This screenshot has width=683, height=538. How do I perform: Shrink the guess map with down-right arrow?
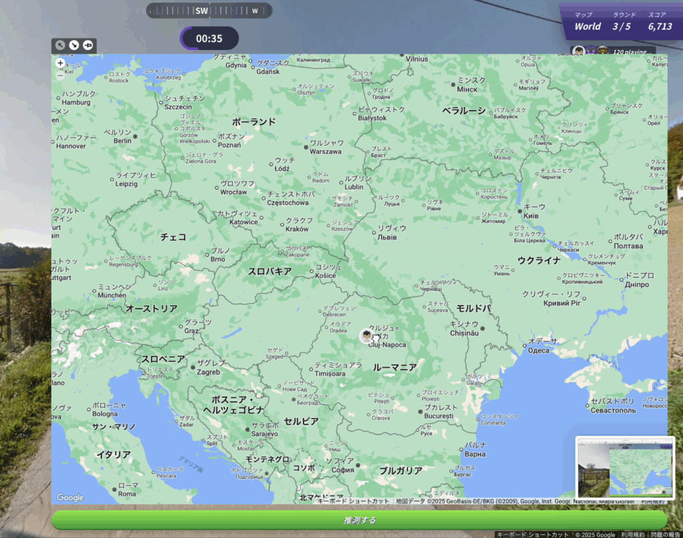(74, 45)
